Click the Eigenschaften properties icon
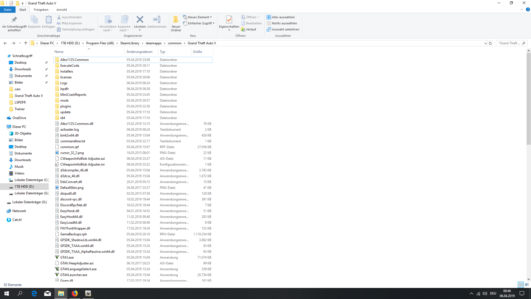Viewport: 531px width, 299px height. click(229, 20)
